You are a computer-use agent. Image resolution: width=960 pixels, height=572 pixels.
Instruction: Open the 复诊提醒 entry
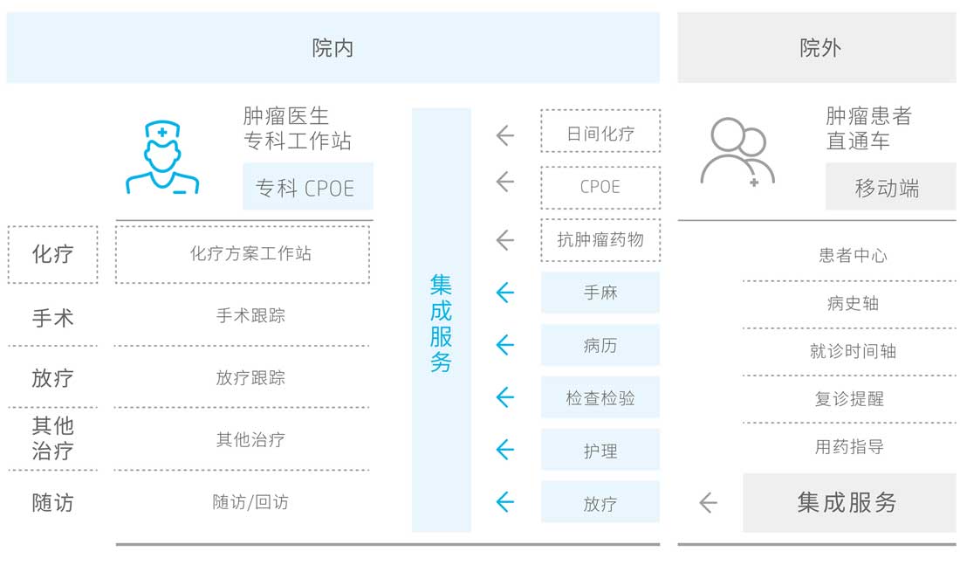click(848, 399)
